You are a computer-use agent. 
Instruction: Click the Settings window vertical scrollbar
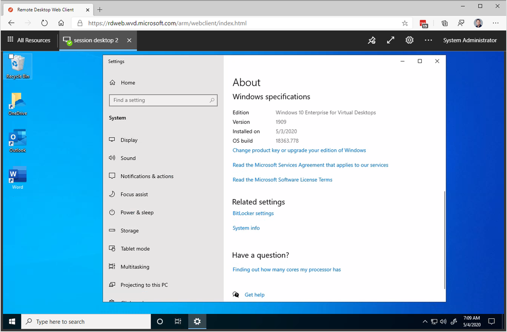point(445,240)
